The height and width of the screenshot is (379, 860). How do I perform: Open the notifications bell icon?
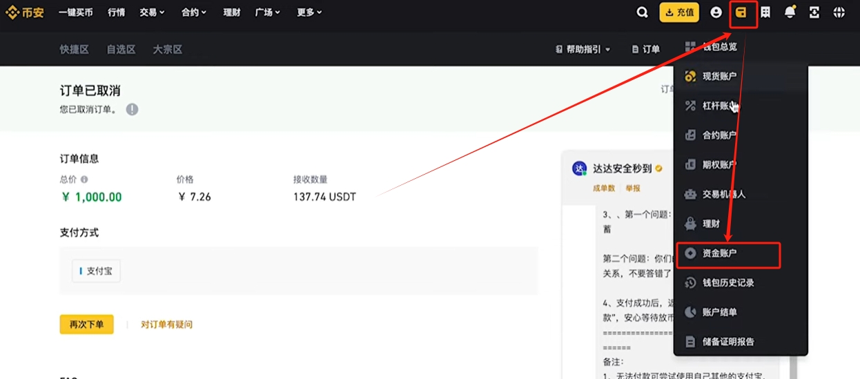[x=790, y=12]
